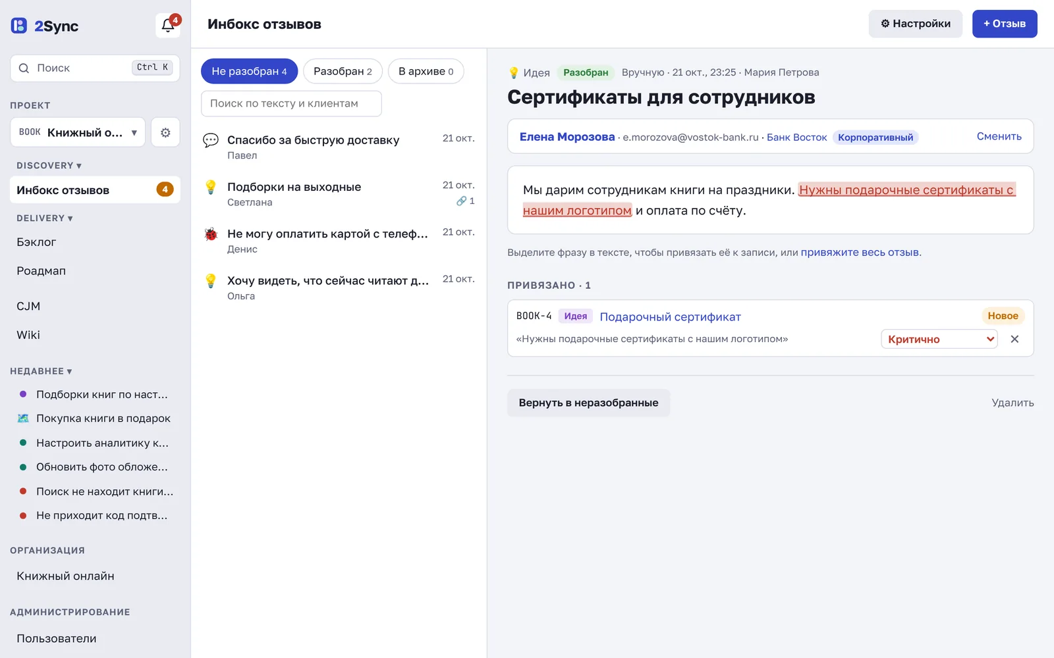This screenshot has height=658, width=1054.
Task: Open the project selector Книжный о…
Action: coord(78,132)
